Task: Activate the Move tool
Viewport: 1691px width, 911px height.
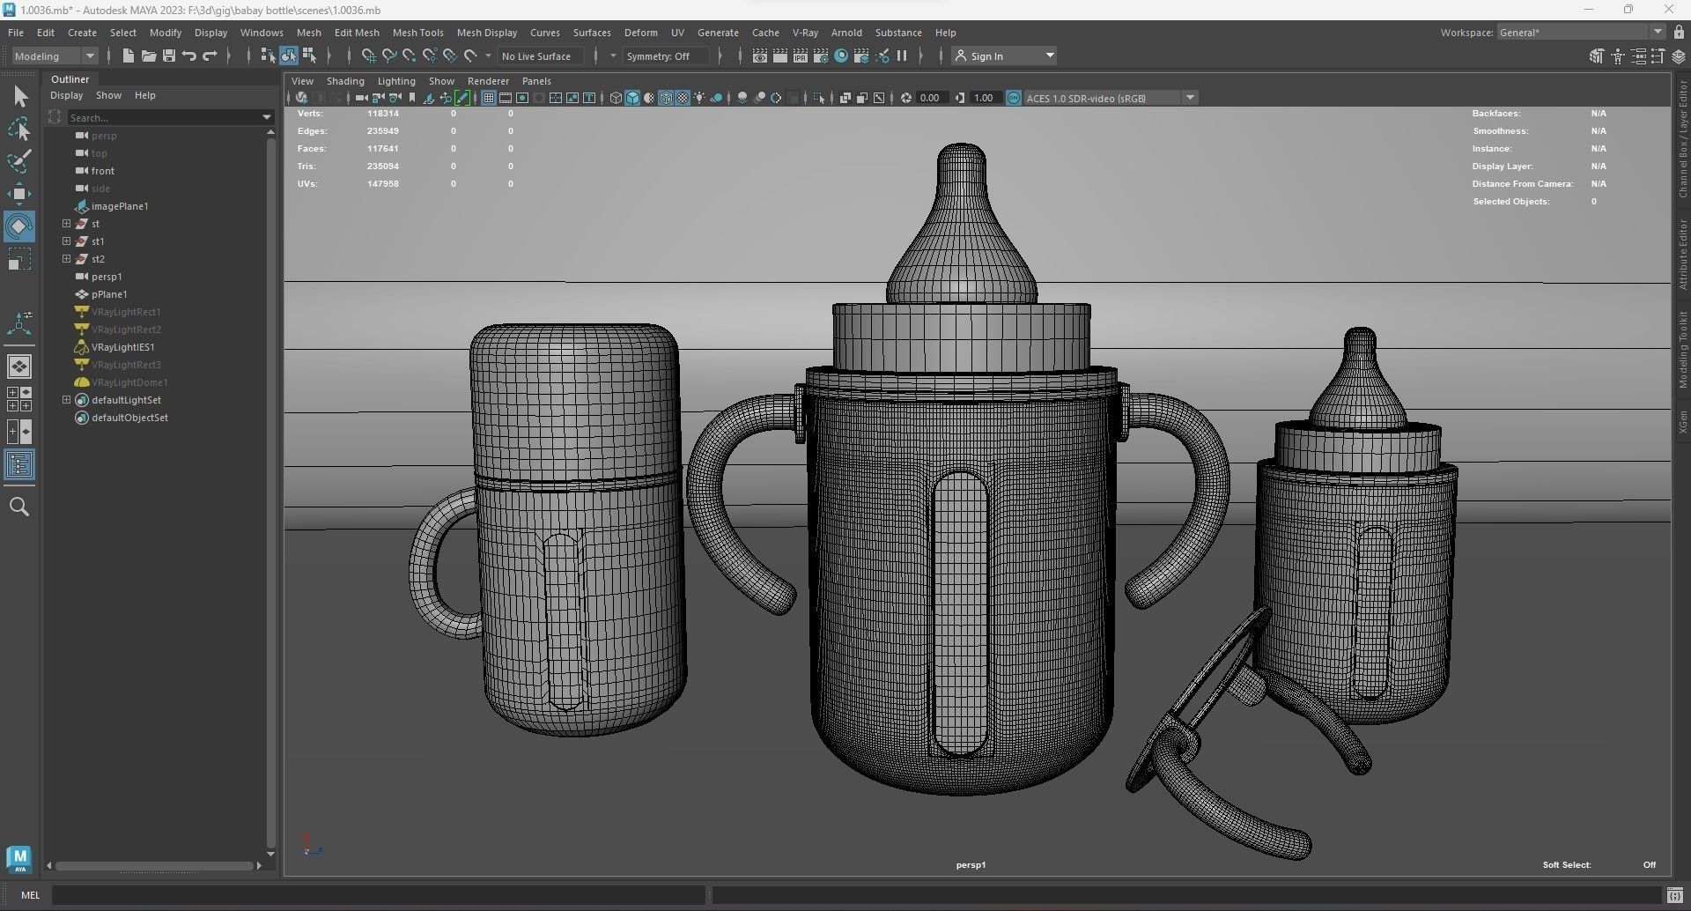Action: point(19,194)
